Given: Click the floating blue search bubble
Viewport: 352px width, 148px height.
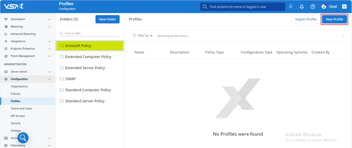Looking at the screenshot, I should pyautogui.click(x=23, y=138).
